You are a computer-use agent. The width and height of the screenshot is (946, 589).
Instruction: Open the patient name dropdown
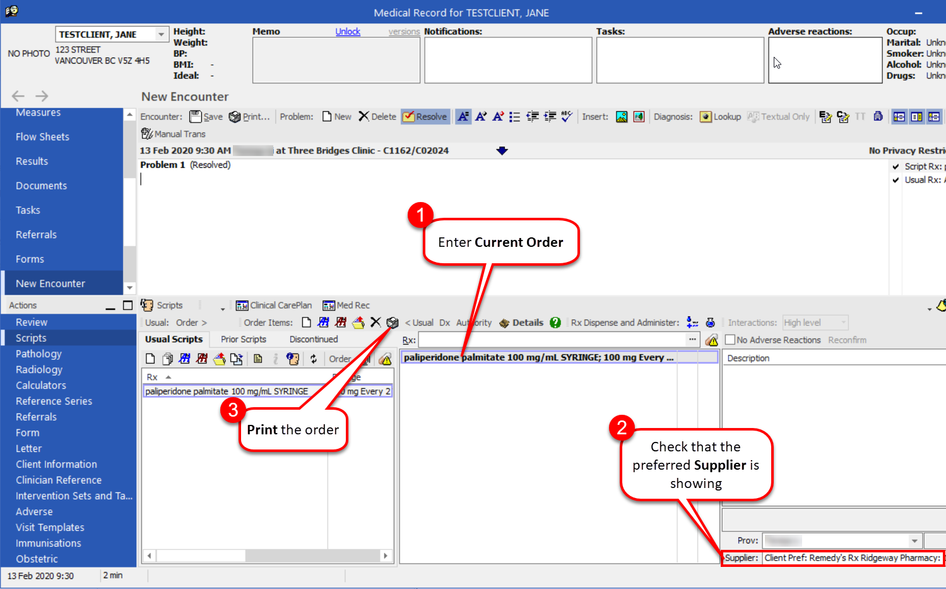(162, 34)
